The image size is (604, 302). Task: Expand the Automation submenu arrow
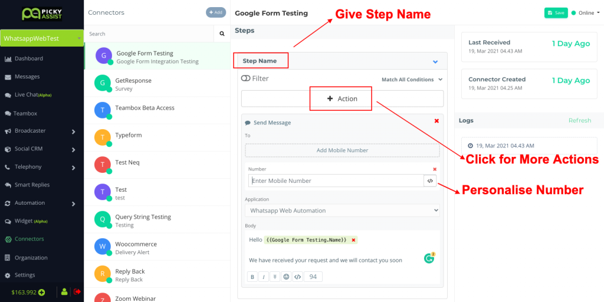click(x=73, y=203)
